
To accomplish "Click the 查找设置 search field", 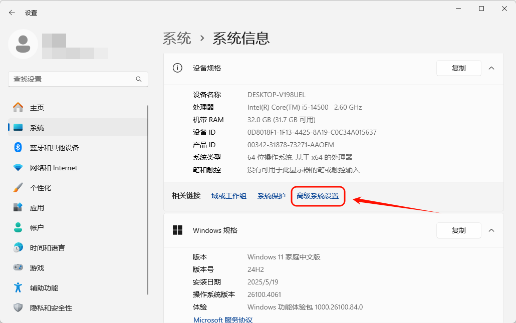I will point(78,79).
